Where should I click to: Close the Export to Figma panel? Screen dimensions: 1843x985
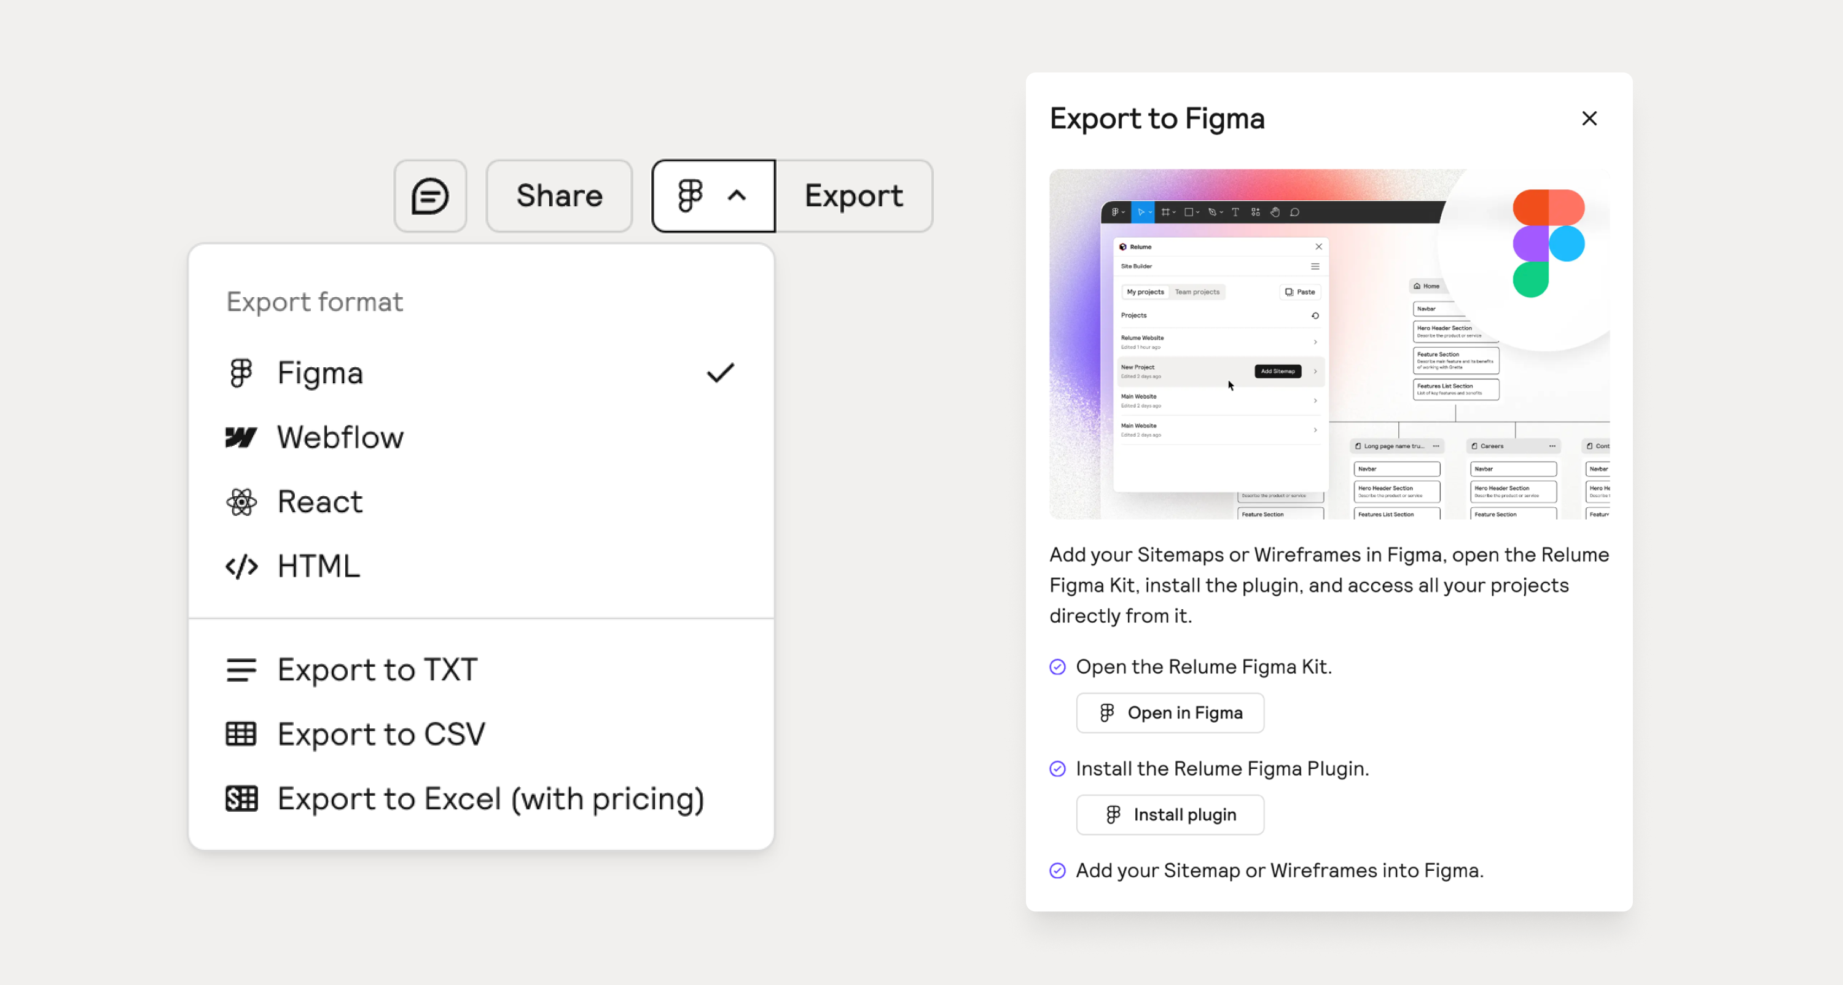pos(1589,118)
